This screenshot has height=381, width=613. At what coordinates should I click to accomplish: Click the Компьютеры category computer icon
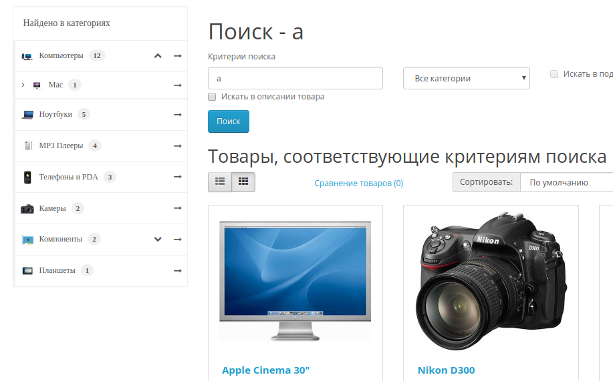click(27, 57)
